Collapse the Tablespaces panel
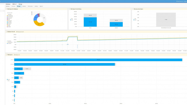Viewport: 187px width, 105px height. 6,55
